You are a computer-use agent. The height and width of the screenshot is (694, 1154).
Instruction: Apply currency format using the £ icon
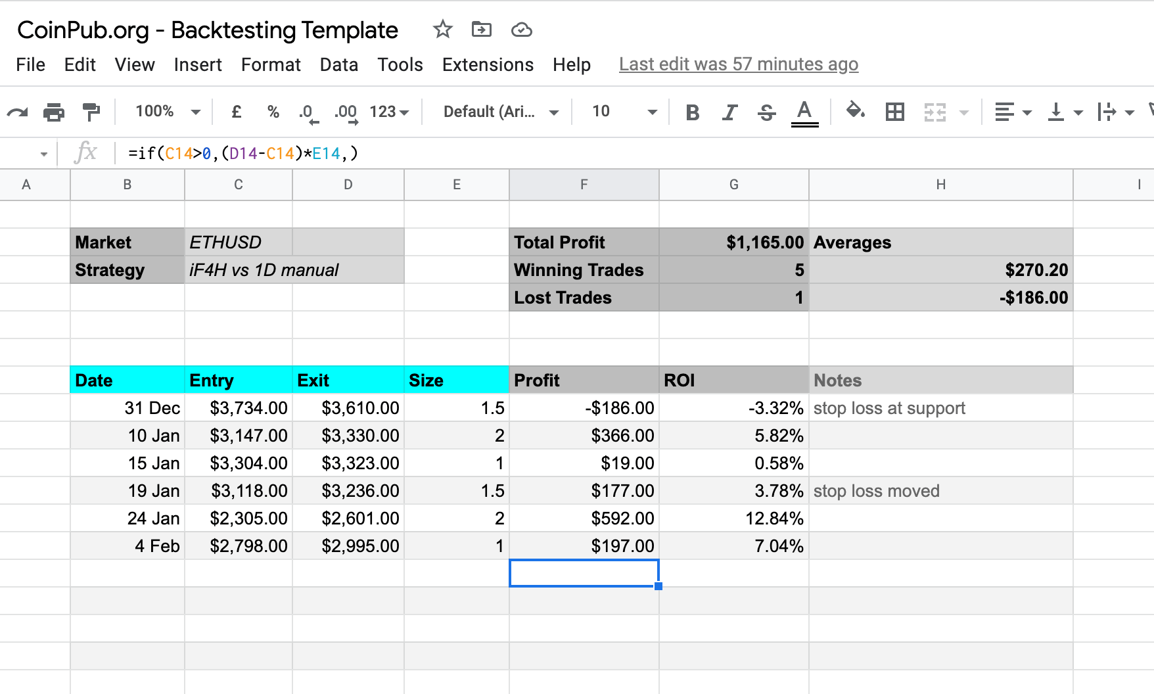click(236, 112)
